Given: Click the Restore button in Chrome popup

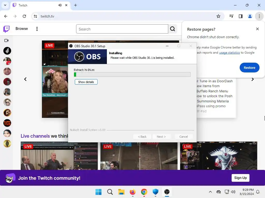Looking at the screenshot, I should click(249, 68).
